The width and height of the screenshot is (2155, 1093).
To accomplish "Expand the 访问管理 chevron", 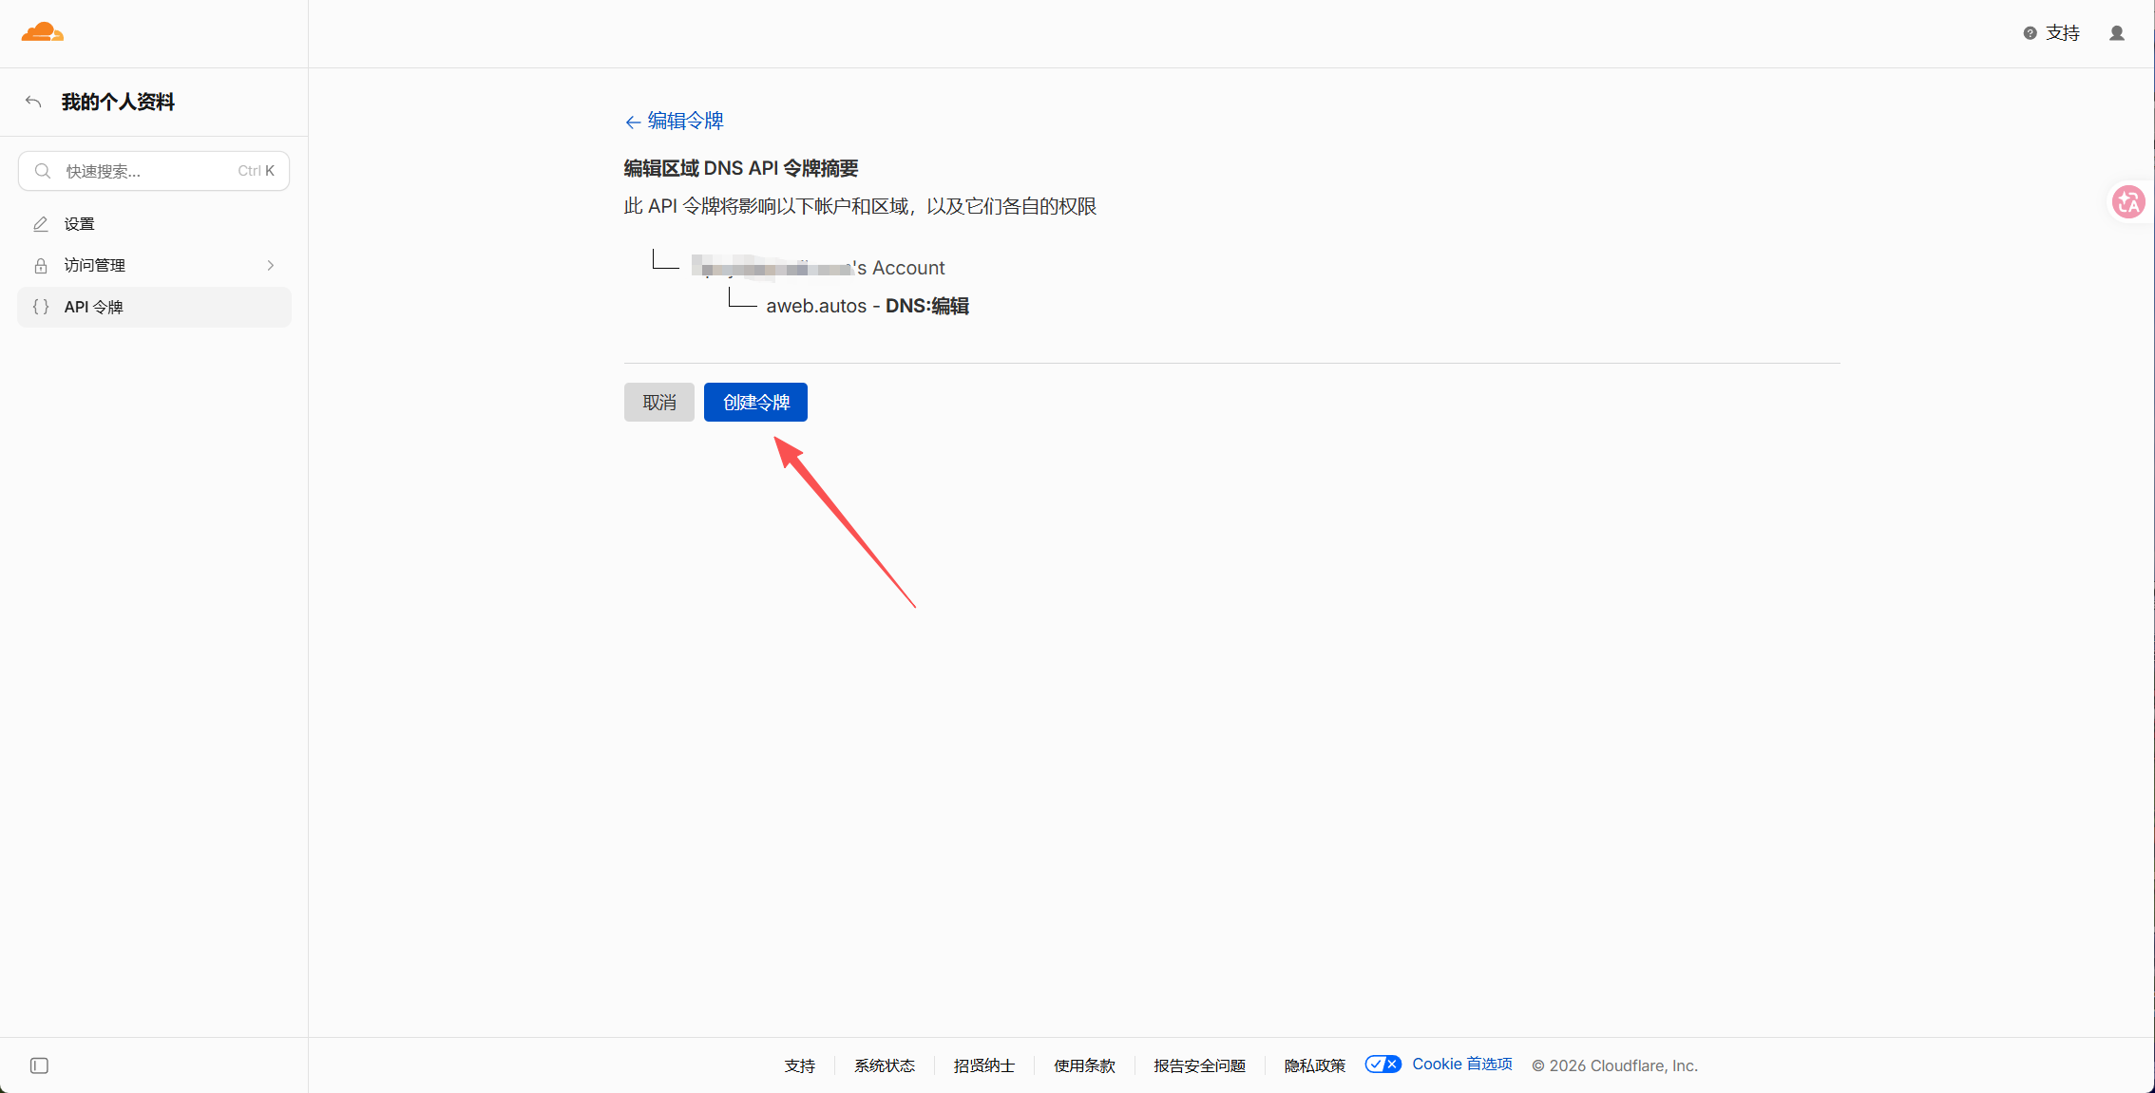I will click(x=271, y=266).
